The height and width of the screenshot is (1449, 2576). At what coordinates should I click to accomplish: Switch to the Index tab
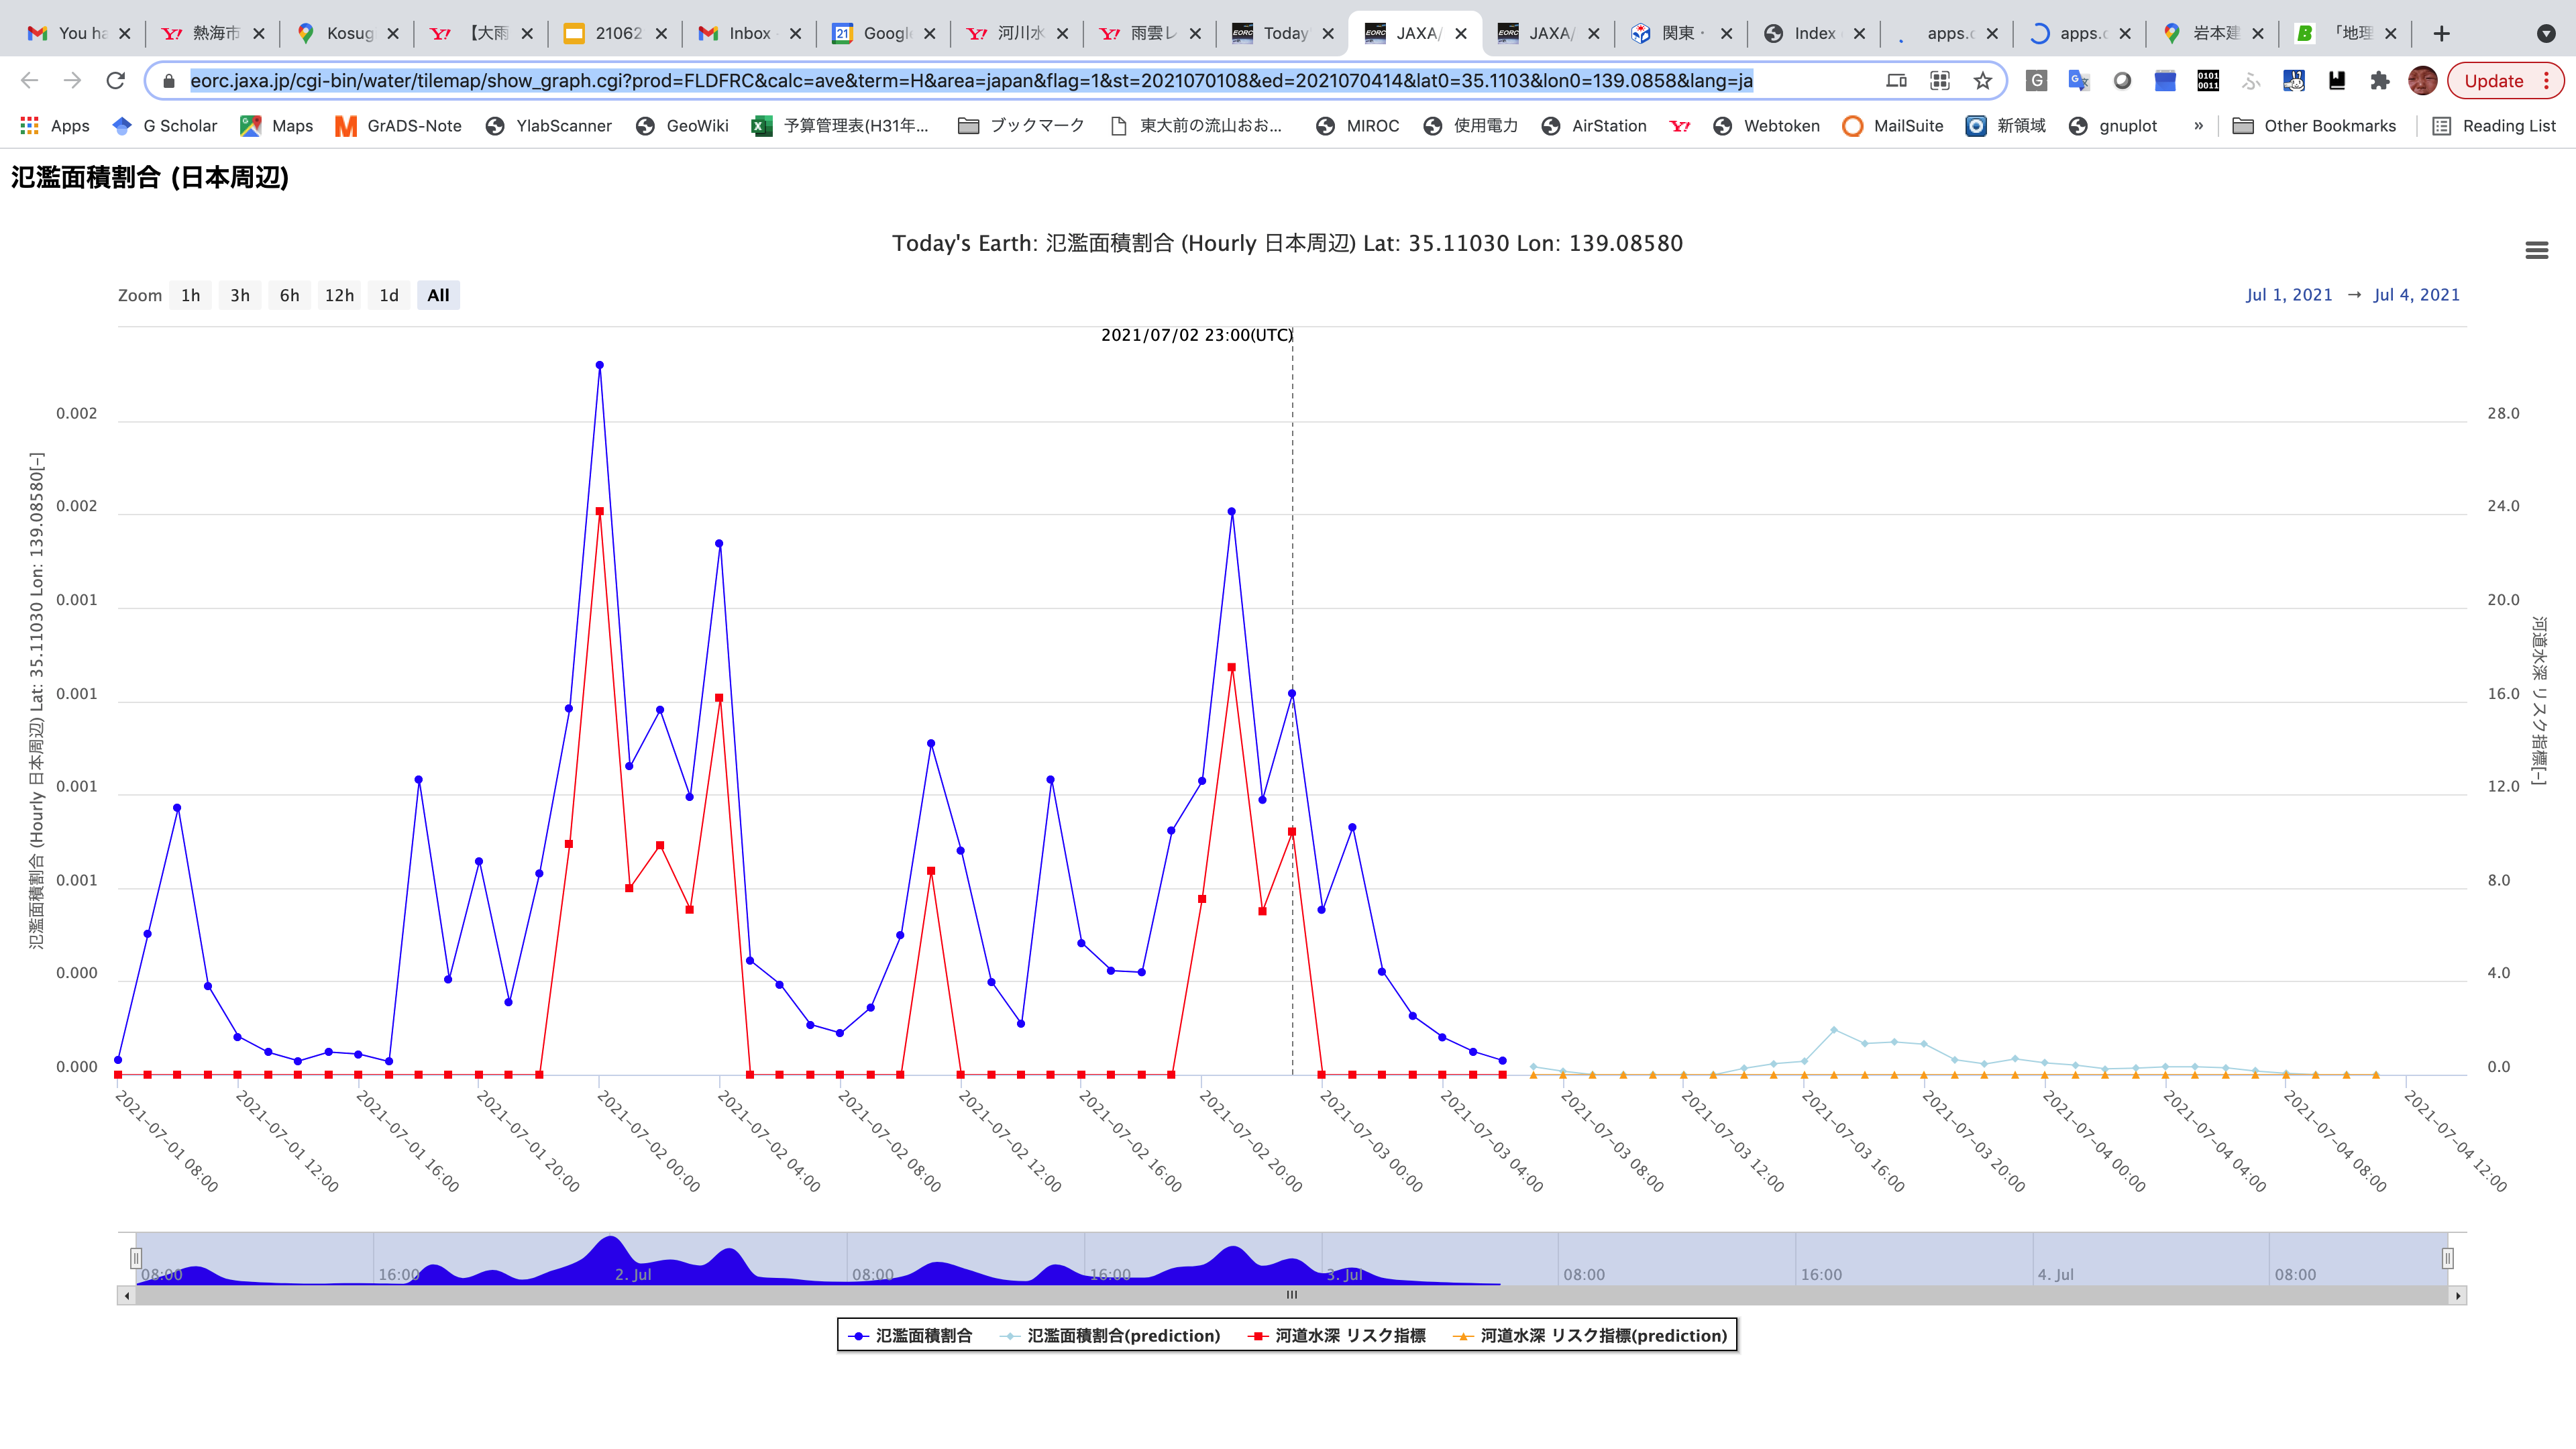click(1815, 33)
